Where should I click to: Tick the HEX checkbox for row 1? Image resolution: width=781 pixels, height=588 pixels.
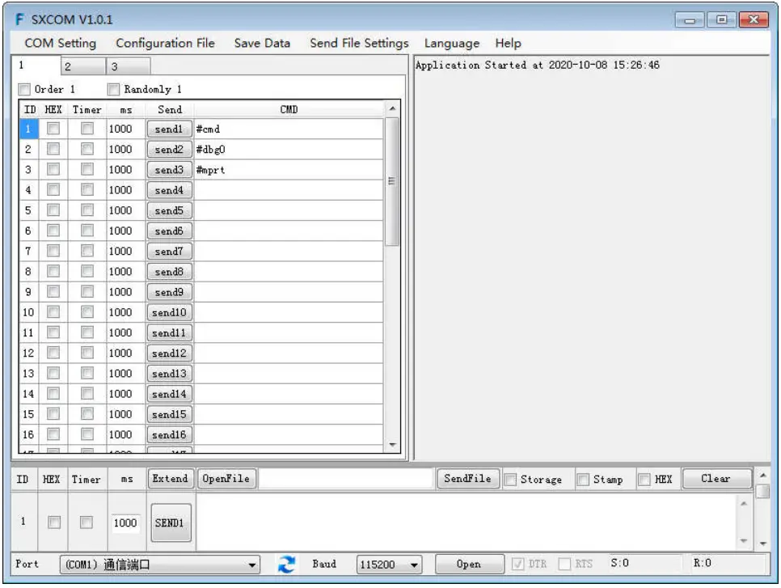pos(53,129)
